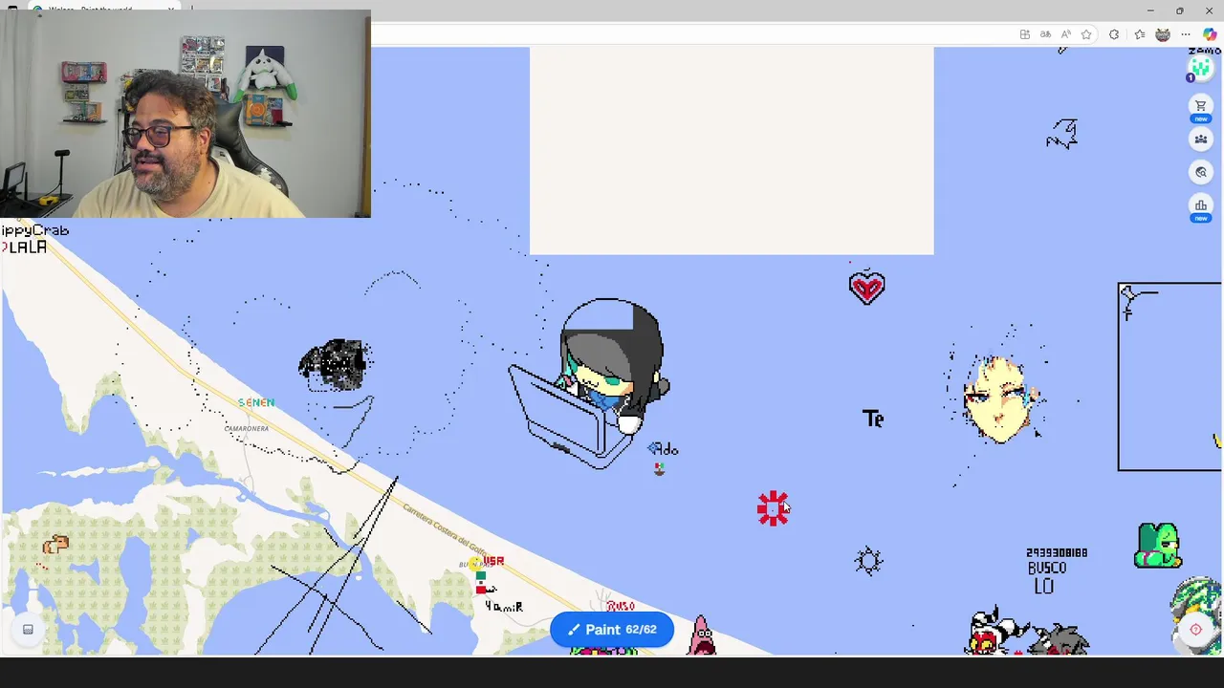Viewport: 1224px width, 688px height.
Task: Open the explore map search icon
Action: pos(1201,172)
